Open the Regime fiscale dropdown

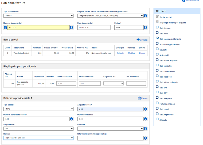pos(110,16)
